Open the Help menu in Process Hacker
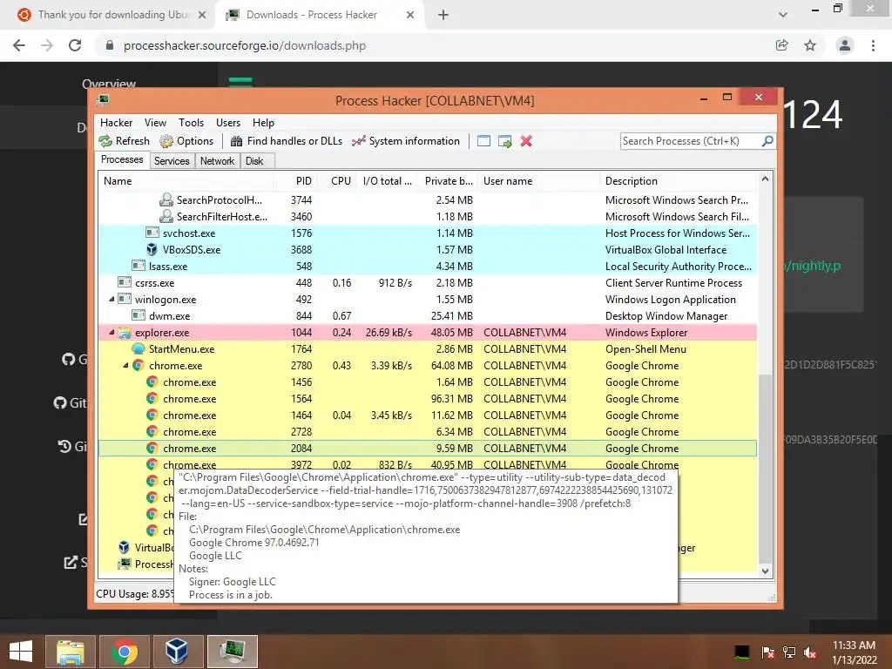Screen dimensions: 892x669 point(263,123)
